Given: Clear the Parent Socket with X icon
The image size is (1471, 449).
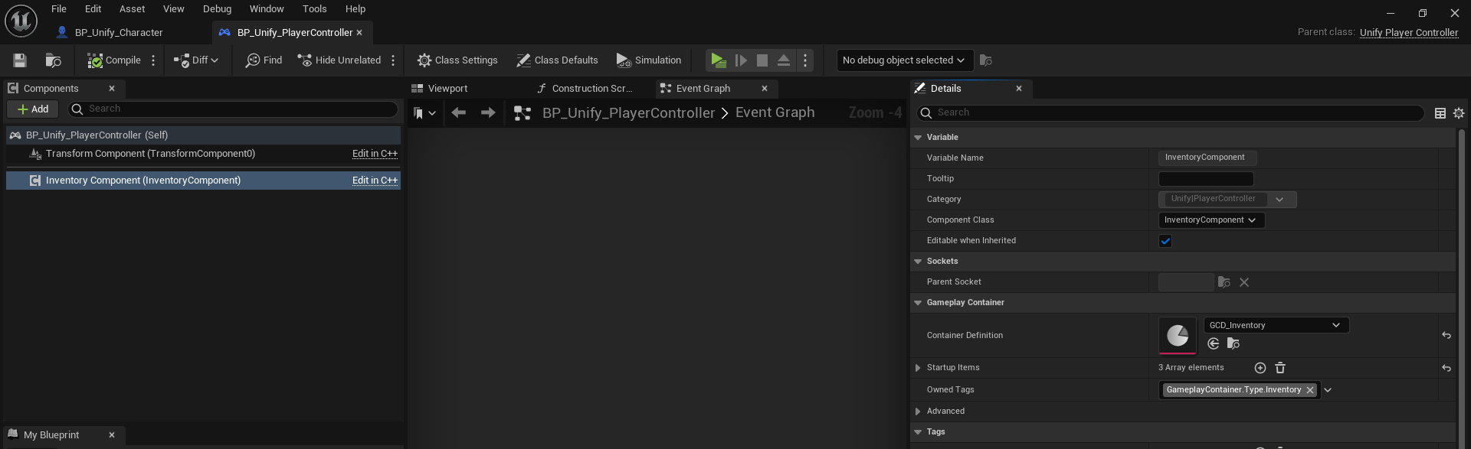Looking at the screenshot, I should 1244,282.
